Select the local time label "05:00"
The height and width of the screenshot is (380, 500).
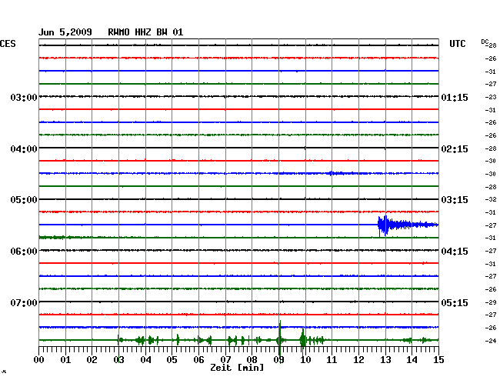point(24,200)
